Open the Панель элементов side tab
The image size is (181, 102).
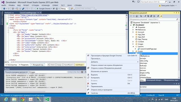[x=2, y=18]
